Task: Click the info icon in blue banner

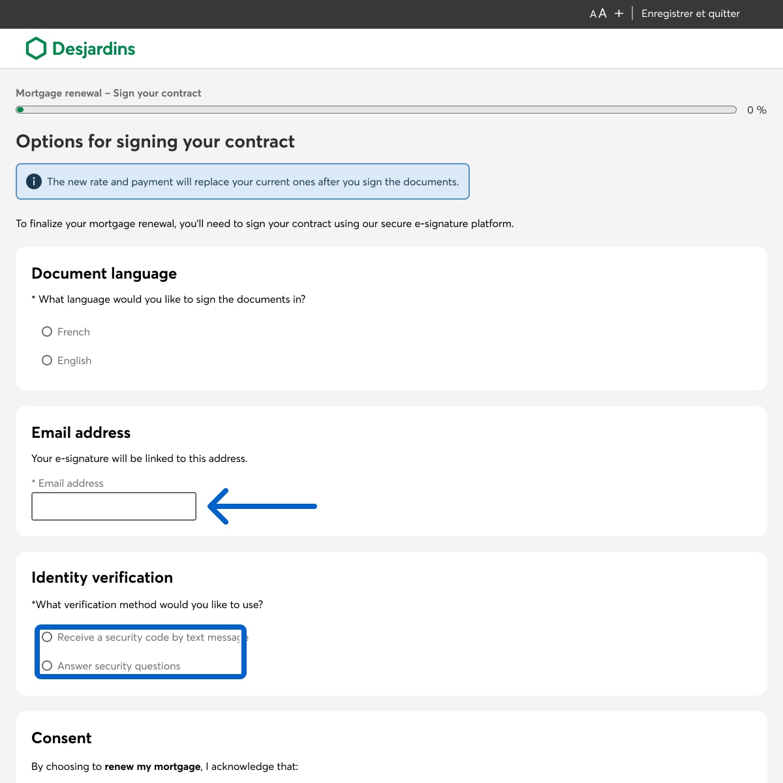Action: point(34,181)
